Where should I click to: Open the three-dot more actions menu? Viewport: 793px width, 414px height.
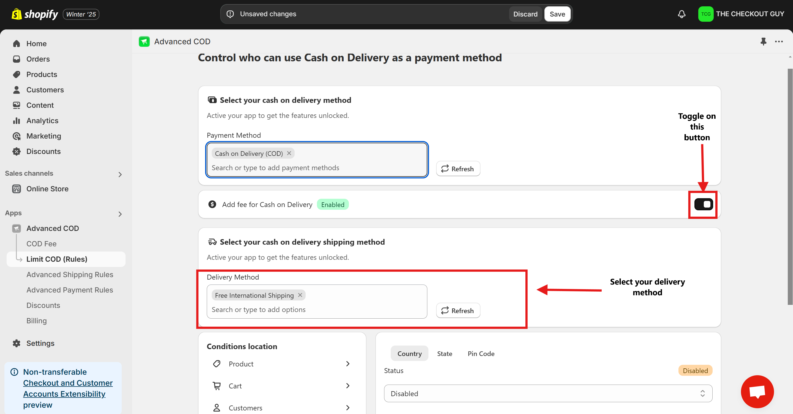pos(779,42)
